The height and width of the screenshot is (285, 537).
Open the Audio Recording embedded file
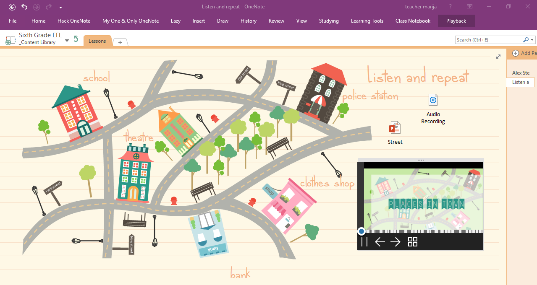433,100
